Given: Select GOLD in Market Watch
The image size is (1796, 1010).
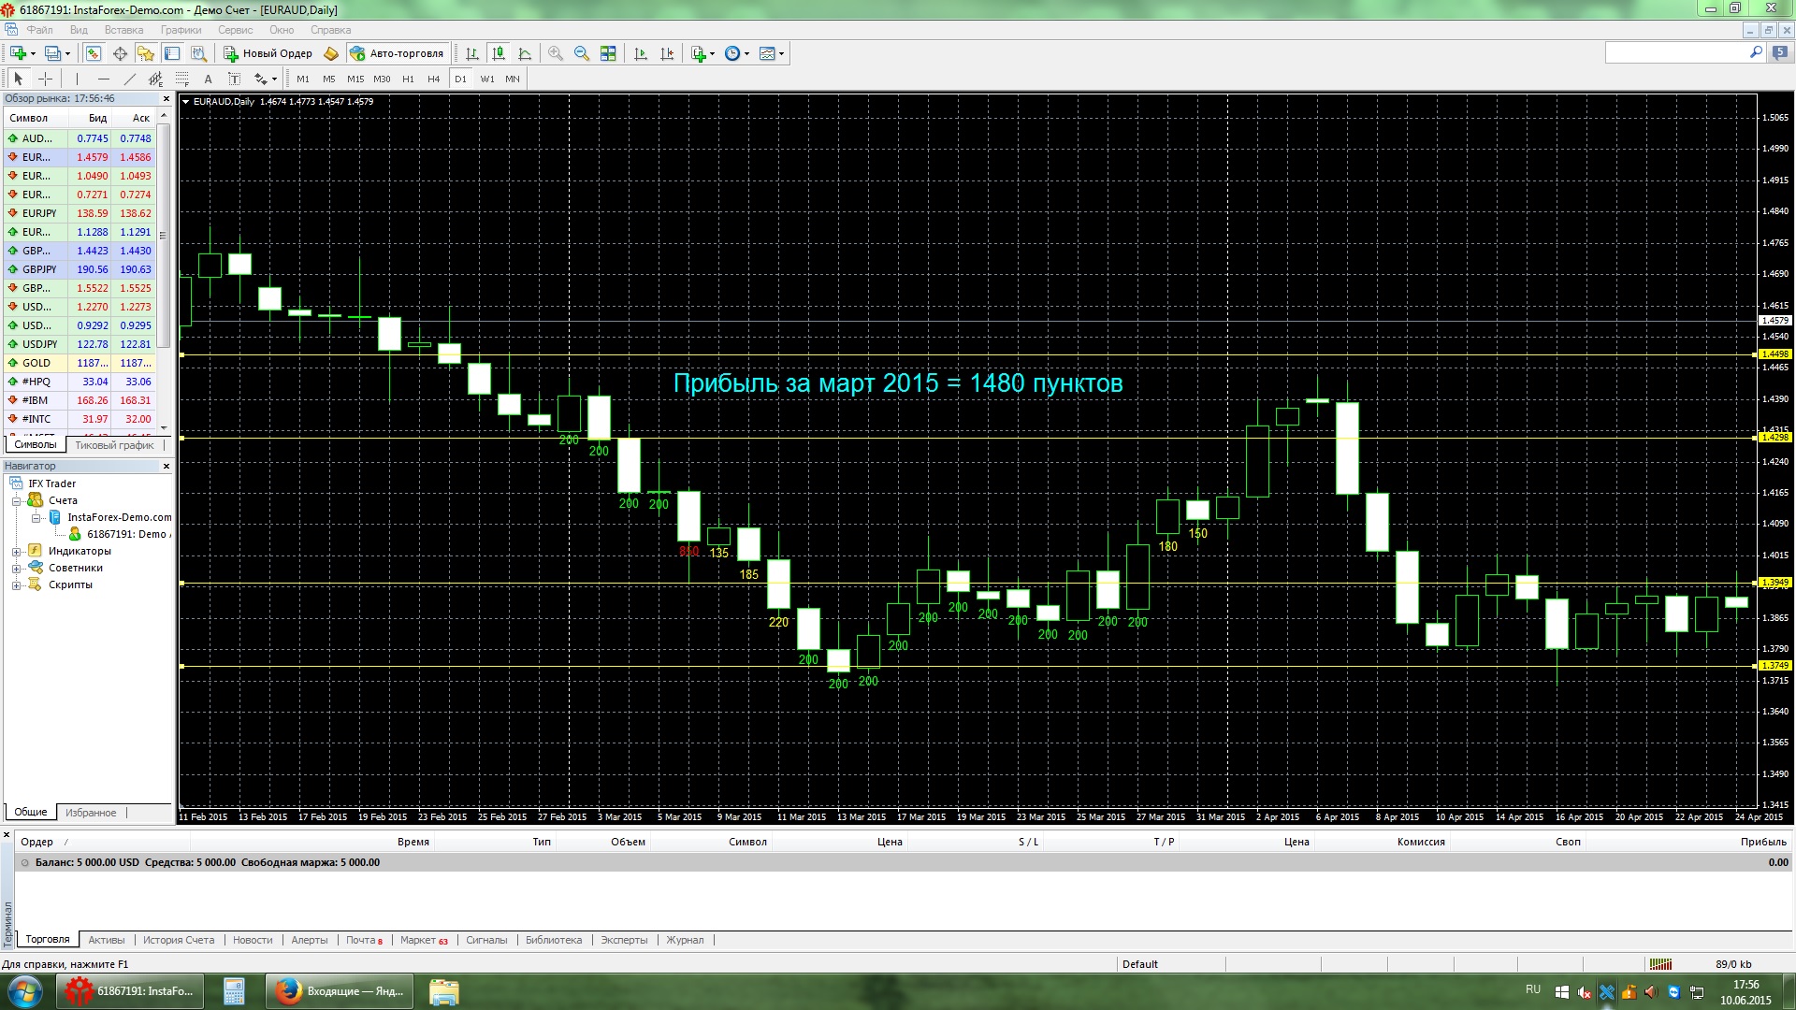Looking at the screenshot, I should coord(37,363).
